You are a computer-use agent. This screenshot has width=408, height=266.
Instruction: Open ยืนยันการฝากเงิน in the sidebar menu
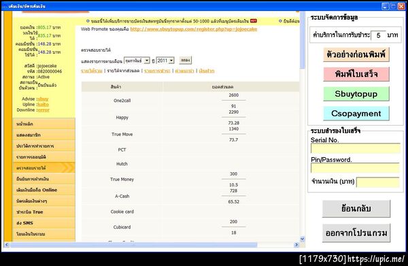click(x=44, y=179)
